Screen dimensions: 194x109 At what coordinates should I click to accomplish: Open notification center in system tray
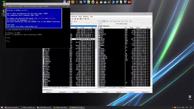191,107
